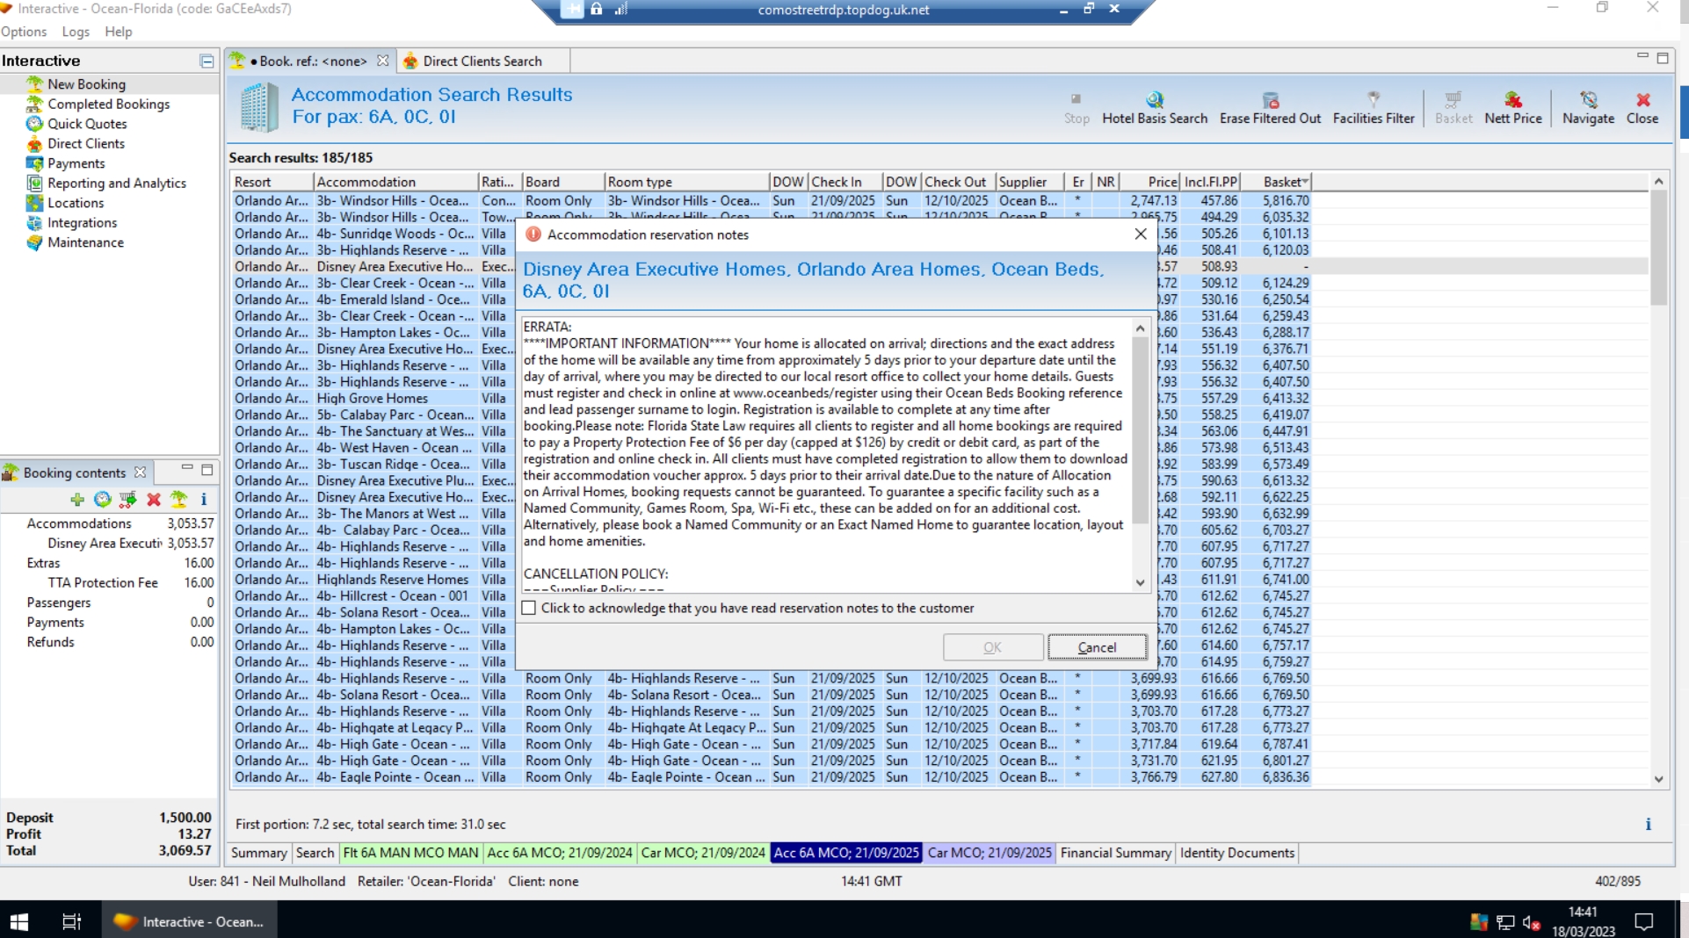Open Reporting and Analytics
1689x938 pixels.
click(x=117, y=183)
